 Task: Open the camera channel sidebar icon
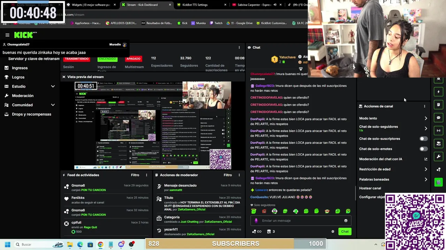(438, 143)
